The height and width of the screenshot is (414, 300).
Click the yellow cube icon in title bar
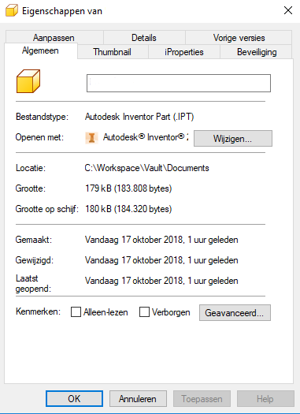click(12, 11)
